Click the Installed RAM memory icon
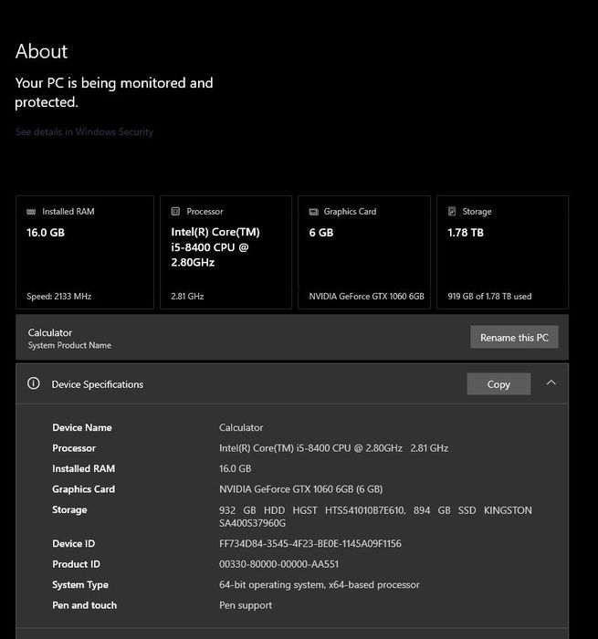Screen dimensions: 598x639 [x=31, y=212]
